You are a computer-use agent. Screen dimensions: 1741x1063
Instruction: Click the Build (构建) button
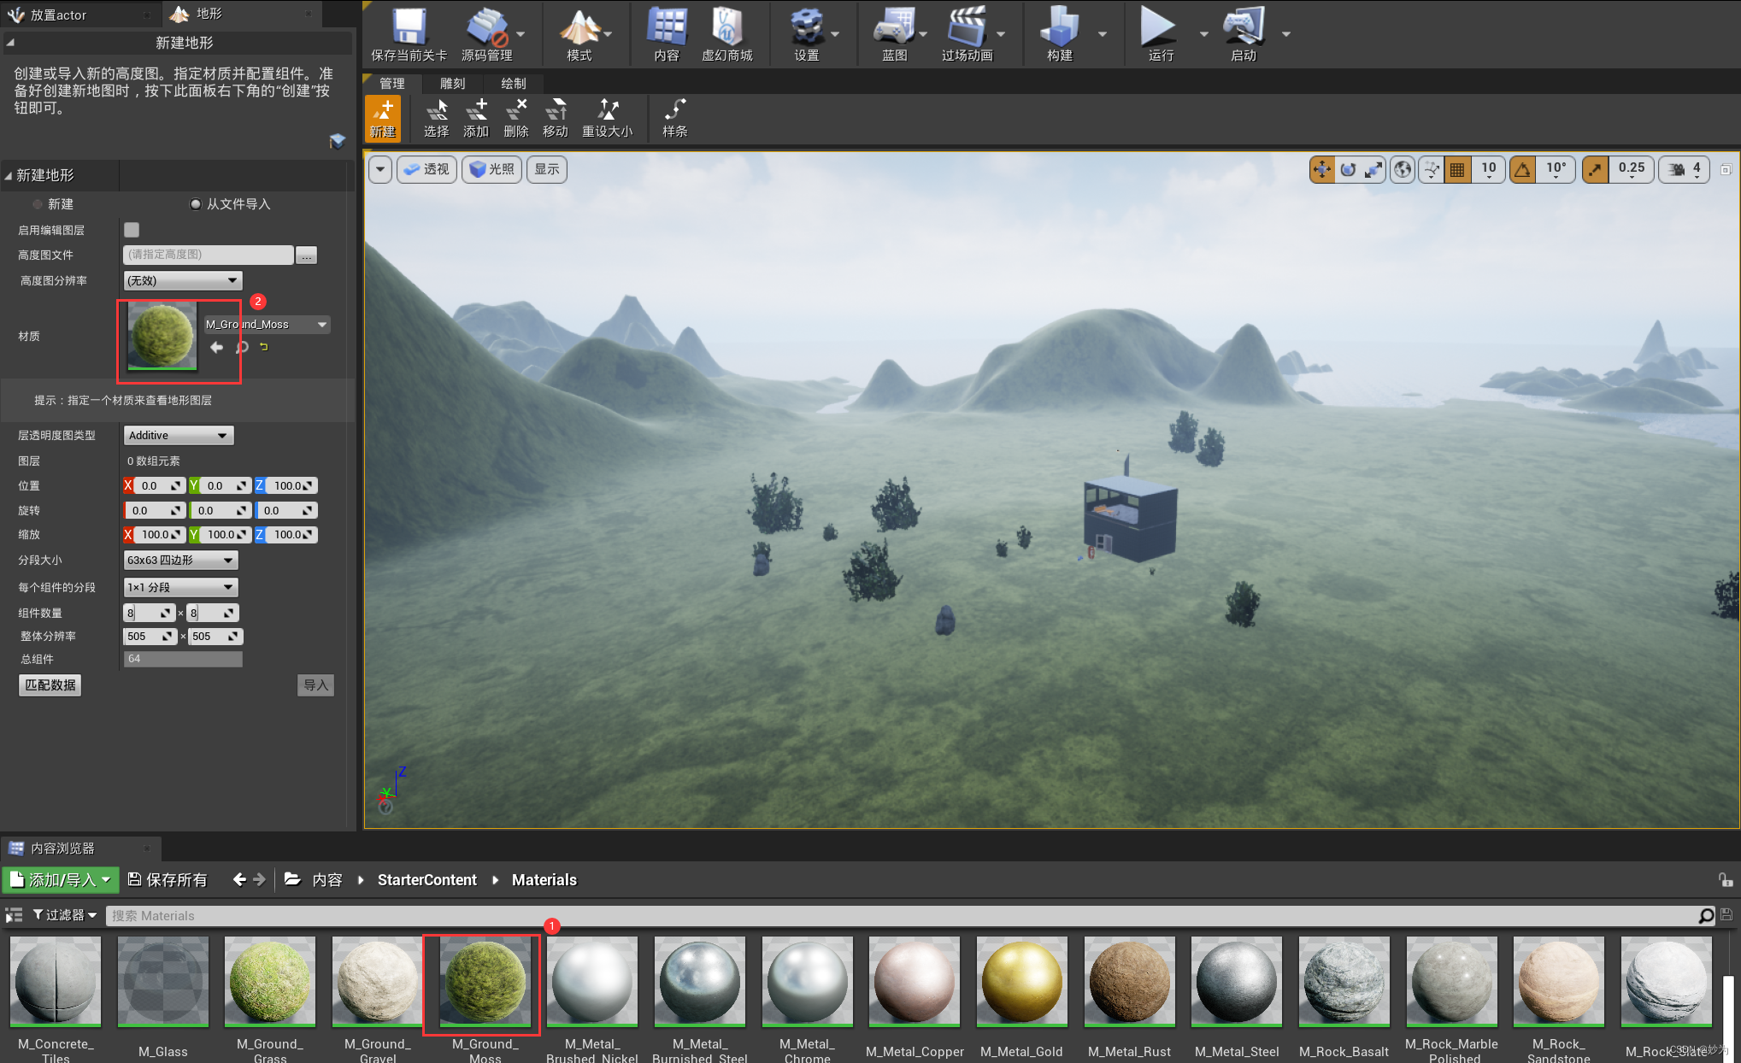1060,34
